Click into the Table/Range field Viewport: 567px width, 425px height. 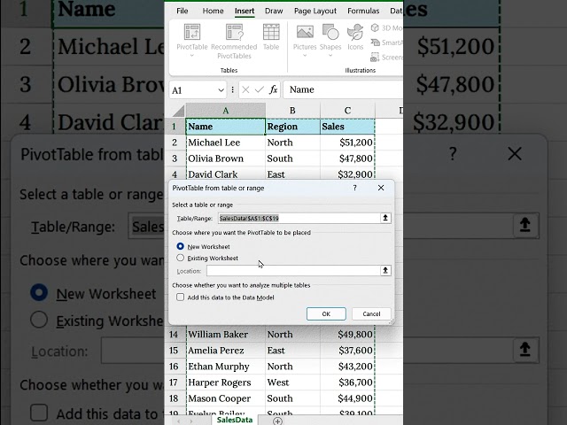click(x=299, y=218)
